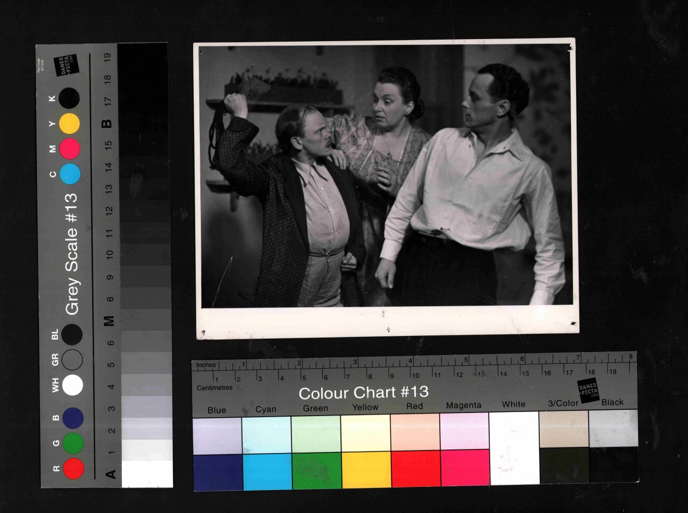Select the white circle labeled WH

point(72,385)
